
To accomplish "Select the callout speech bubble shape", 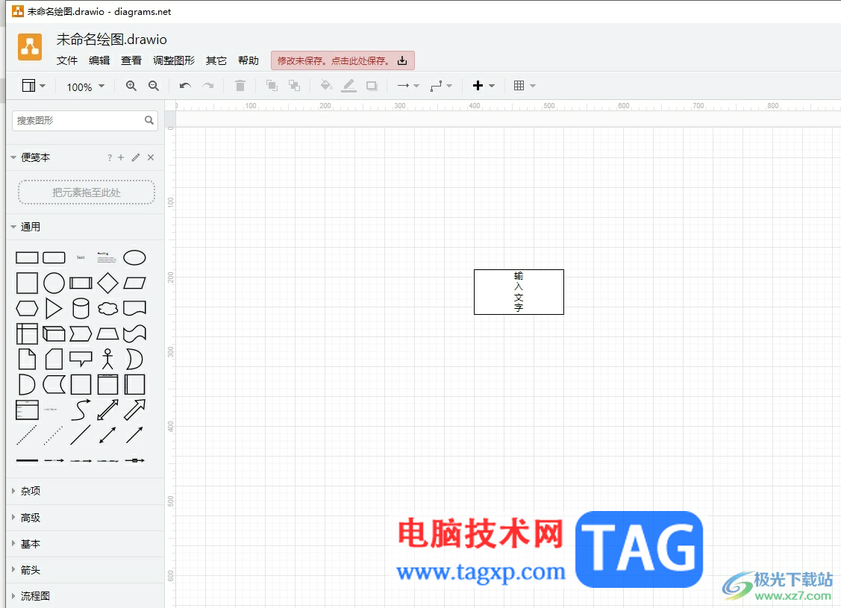I will [81, 360].
